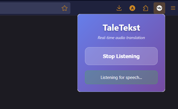Click the blank page area beneath the TaleTekst popup
Image resolution: width=178 pixels, height=109 pixels.
pyautogui.click(x=121, y=100)
